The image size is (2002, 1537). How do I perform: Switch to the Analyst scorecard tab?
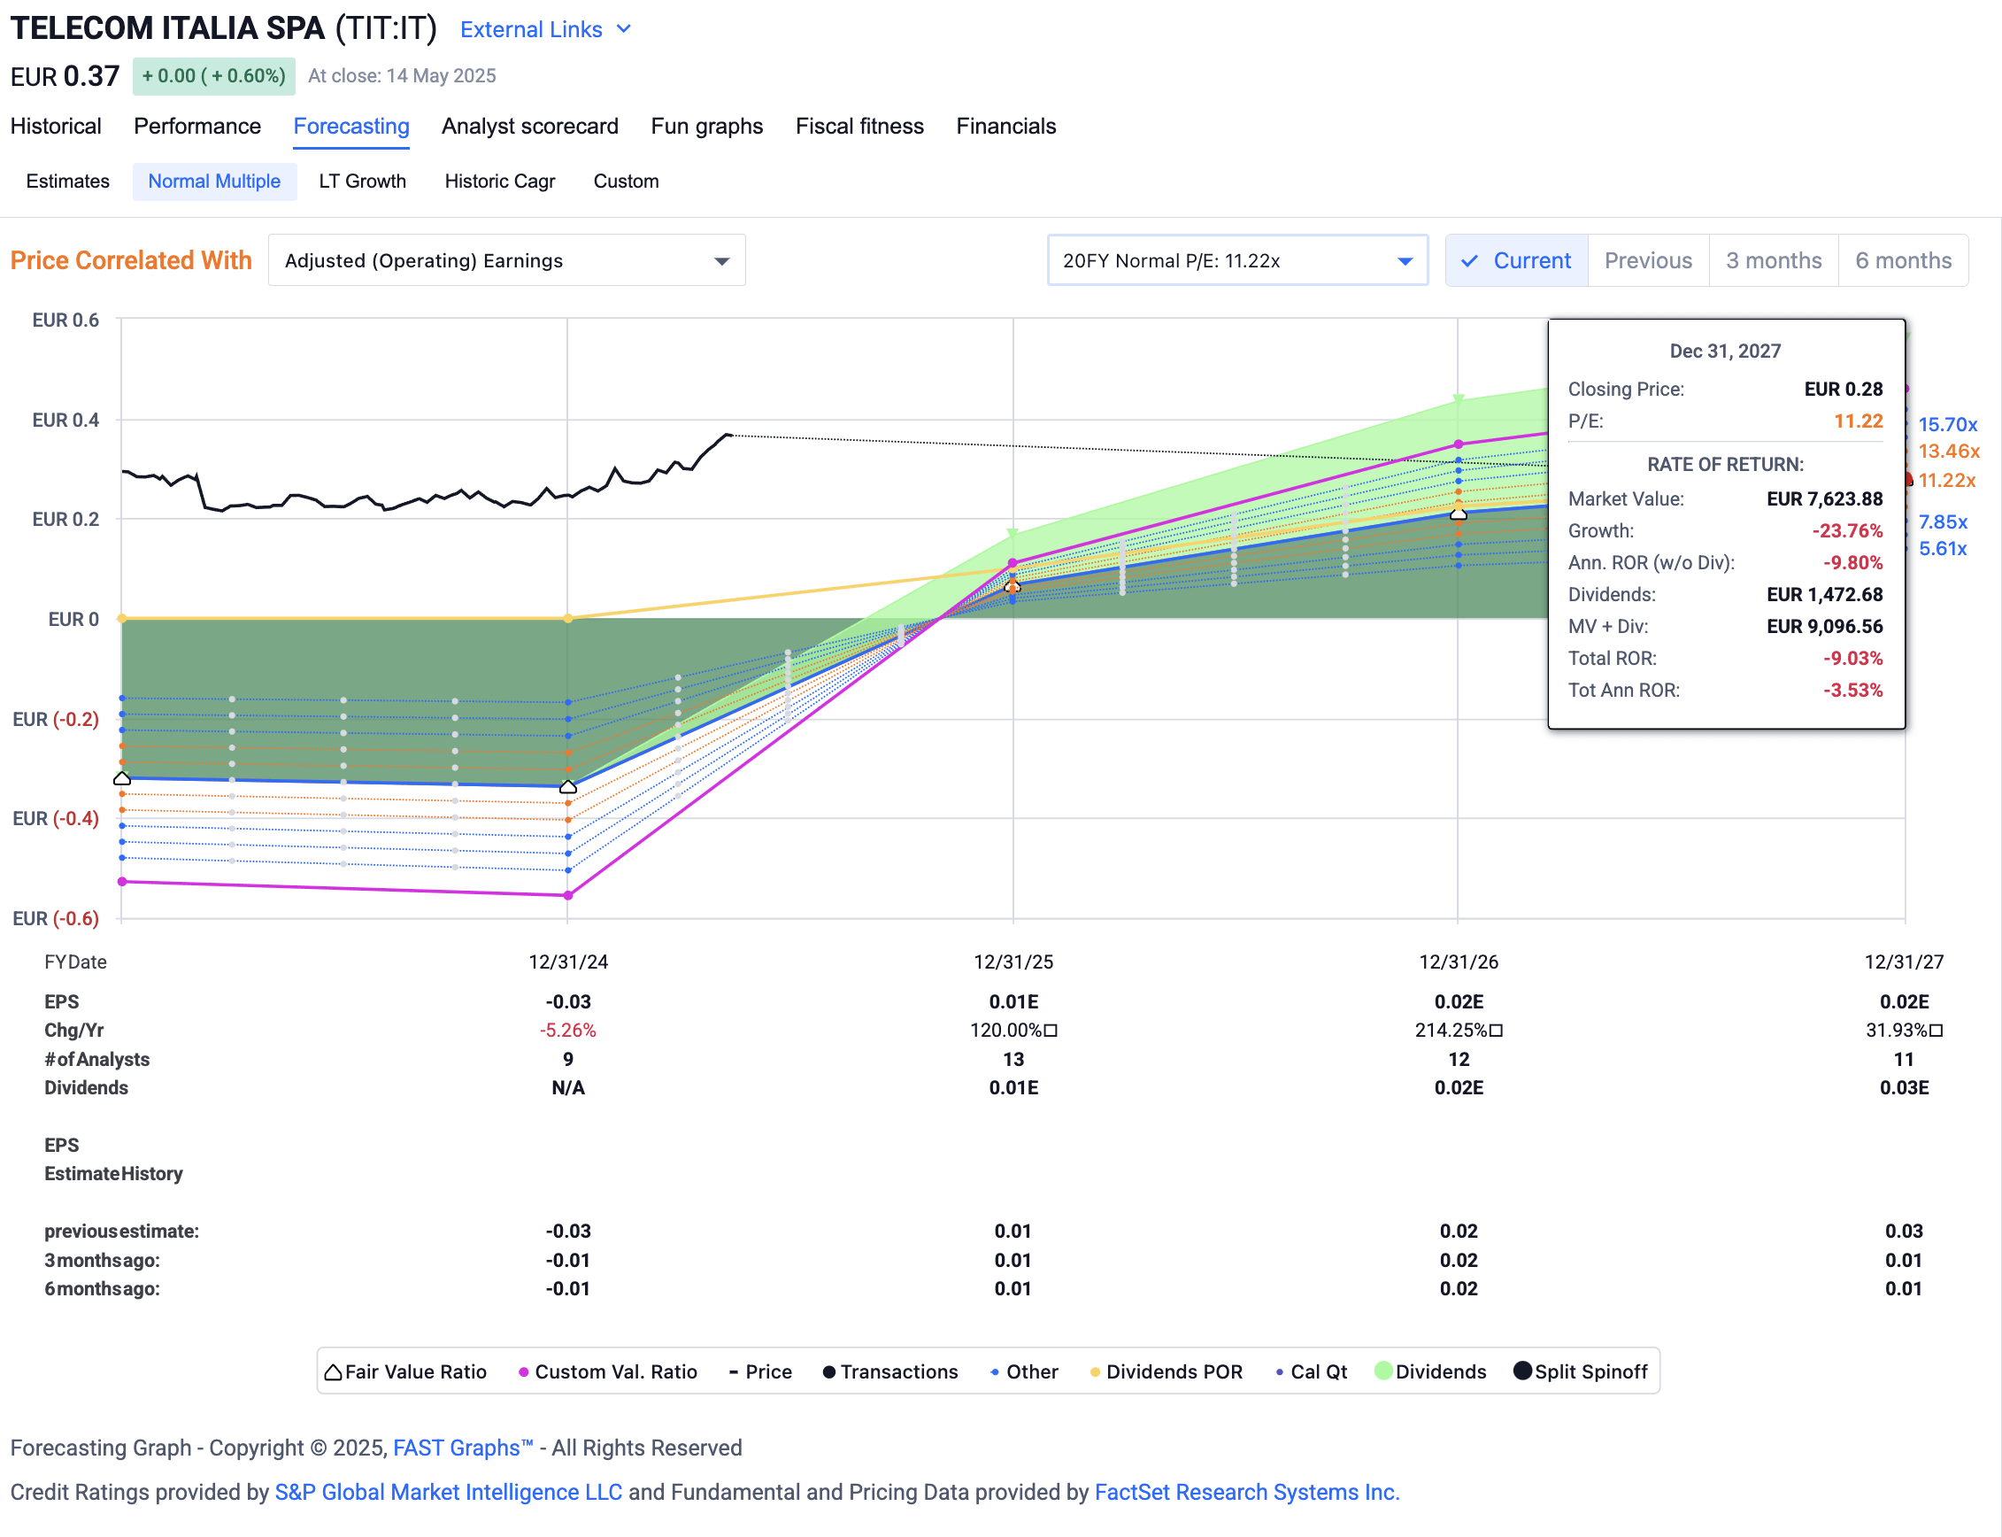529,127
